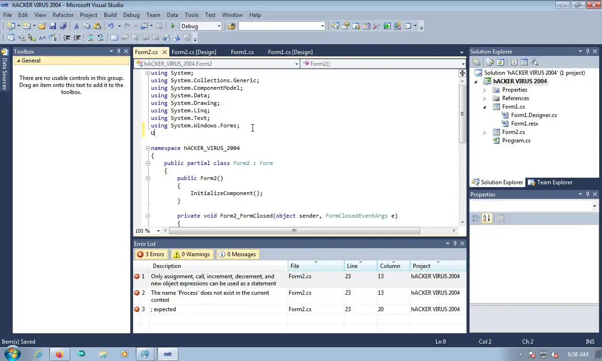Toggle auto-hide pin on Error List panel

(455, 243)
